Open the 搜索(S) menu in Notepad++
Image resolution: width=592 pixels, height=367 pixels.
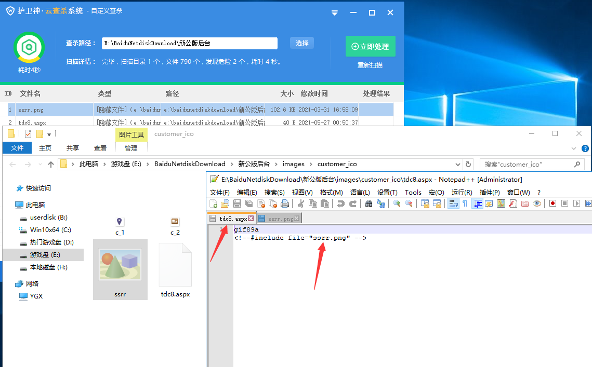pyautogui.click(x=274, y=192)
